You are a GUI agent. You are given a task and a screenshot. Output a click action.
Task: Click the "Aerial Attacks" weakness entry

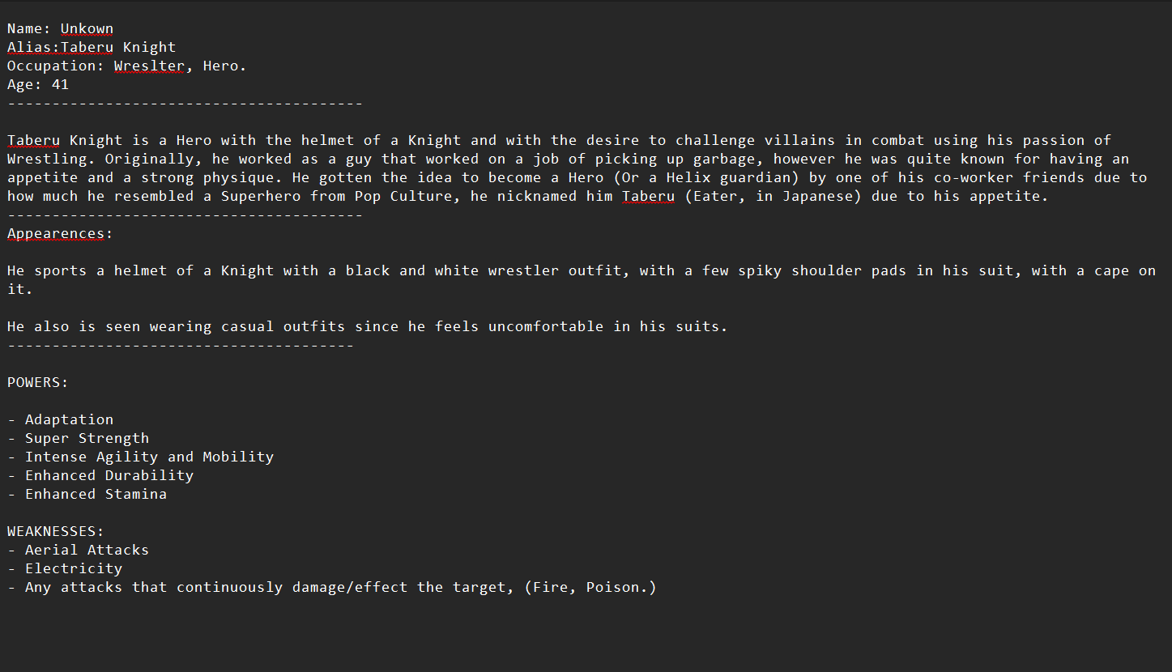(87, 551)
